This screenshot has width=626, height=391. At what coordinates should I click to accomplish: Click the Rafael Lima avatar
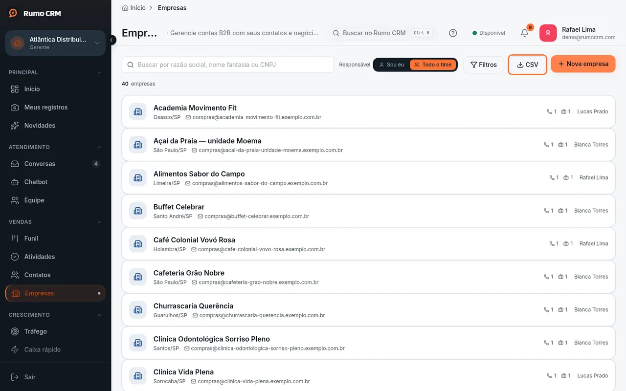click(548, 33)
